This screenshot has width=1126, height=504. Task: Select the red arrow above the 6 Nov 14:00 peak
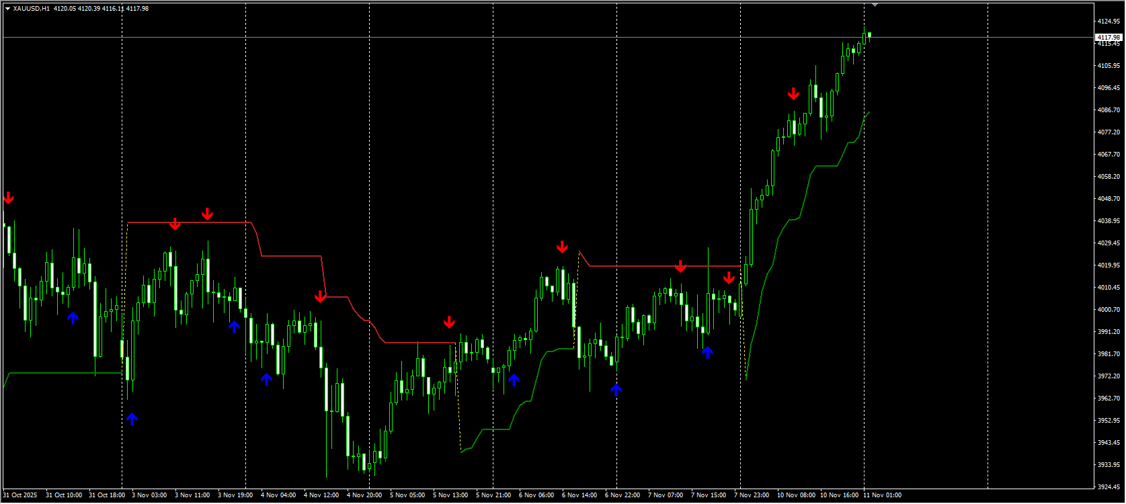pos(562,247)
